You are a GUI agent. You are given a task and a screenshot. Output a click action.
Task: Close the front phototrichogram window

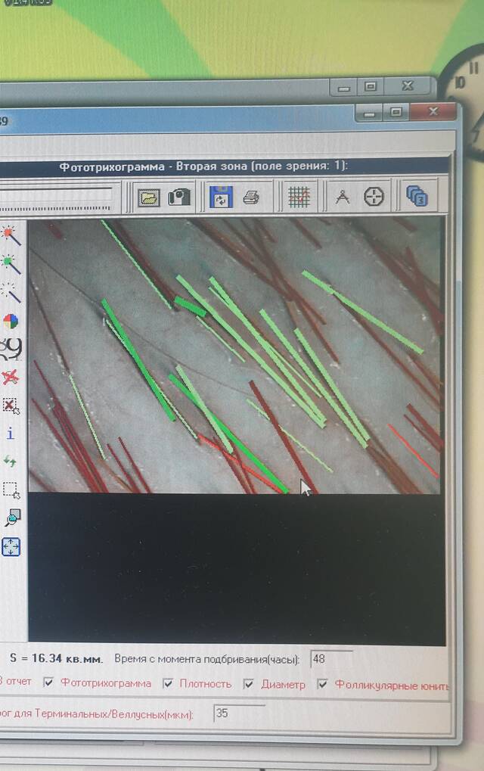click(x=433, y=112)
